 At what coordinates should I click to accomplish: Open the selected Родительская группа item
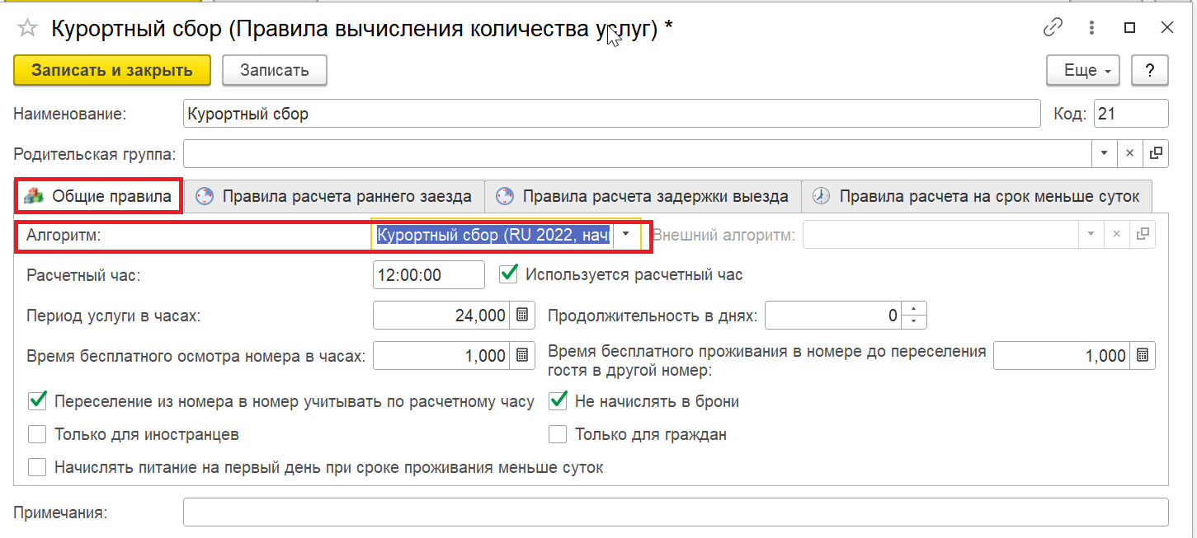click(1156, 153)
